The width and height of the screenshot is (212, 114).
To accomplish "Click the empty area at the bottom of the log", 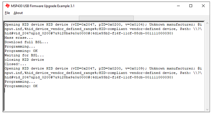I will 102,102.
